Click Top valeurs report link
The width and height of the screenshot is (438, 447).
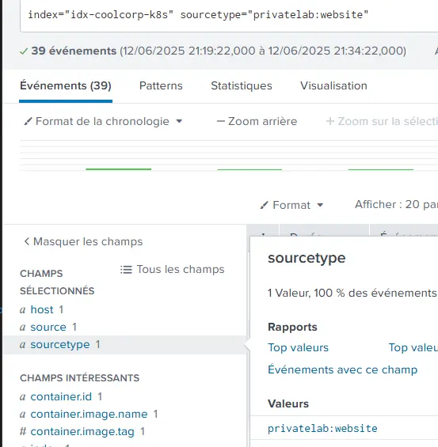tap(298, 348)
